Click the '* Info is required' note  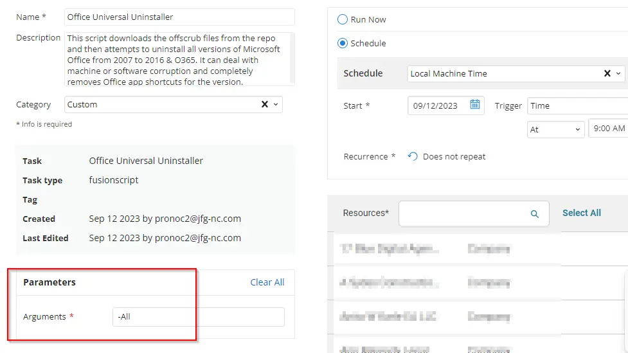click(x=44, y=124)
